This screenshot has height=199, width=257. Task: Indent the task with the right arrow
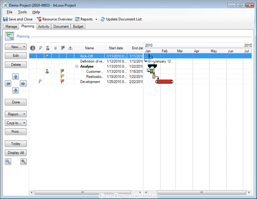pyautogui.click(x=23, y=84)
